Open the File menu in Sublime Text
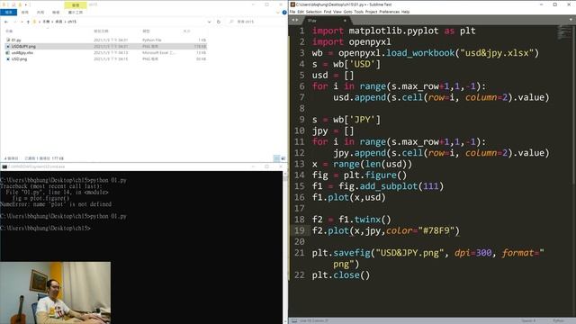 point(292,12)
